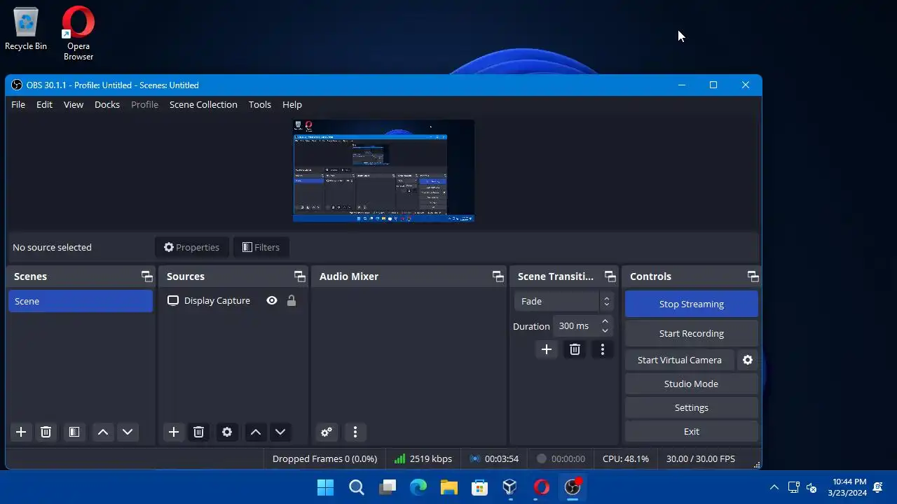The image size is (897, 504).
Task: Open the Scene Collection menu
Action: pos(203,104)
